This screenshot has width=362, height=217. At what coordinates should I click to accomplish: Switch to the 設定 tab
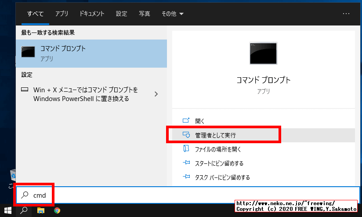click(121, 14)
